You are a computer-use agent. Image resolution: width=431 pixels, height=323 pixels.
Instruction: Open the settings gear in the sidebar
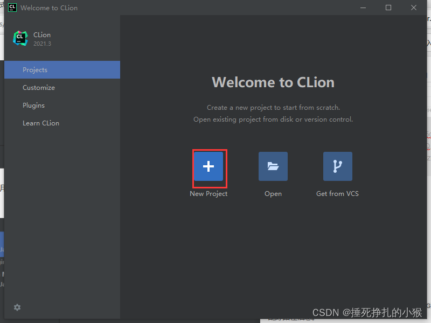(17, 307)
